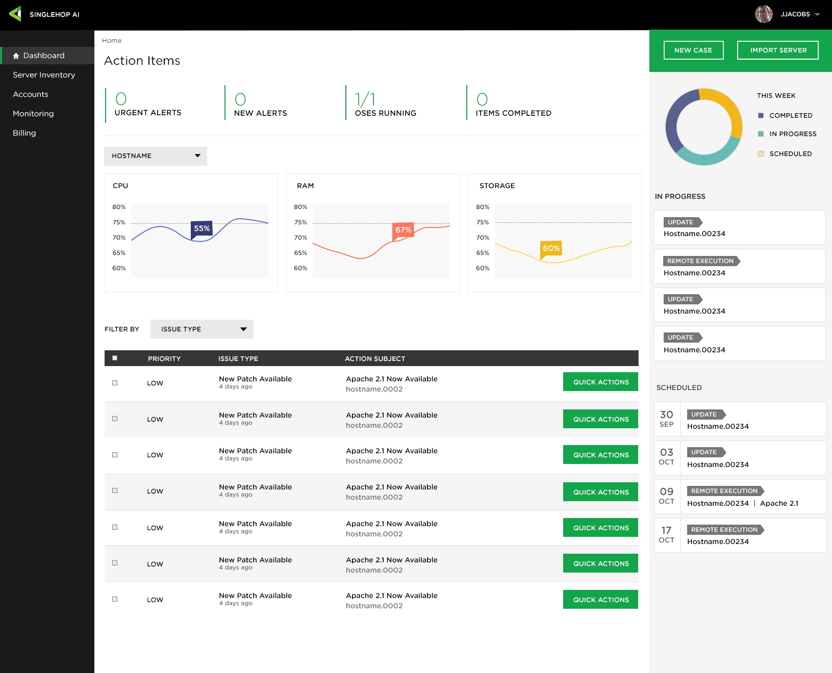Select Billing in the sidebar
Screen dimensions: 832x673
tap(24, 133)
